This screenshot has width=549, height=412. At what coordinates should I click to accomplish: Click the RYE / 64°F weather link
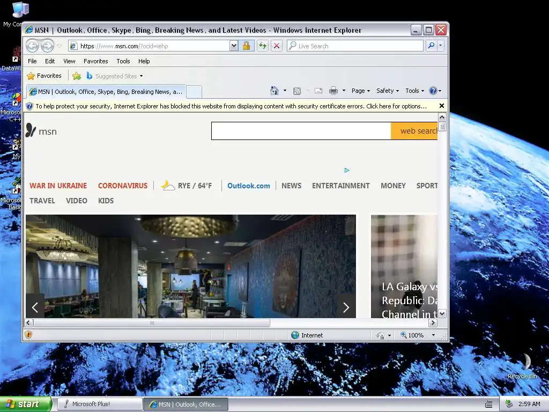(x=187, y=185)
